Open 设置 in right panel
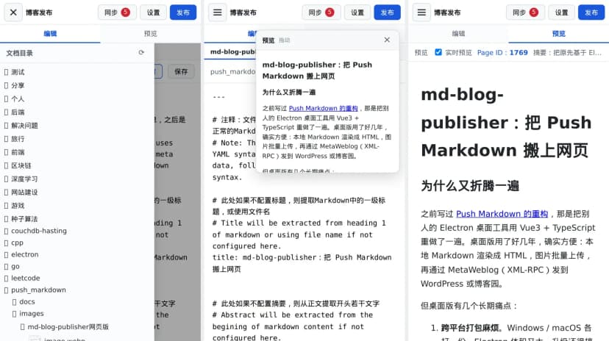The image size is (609, 341). coord(561,12)
